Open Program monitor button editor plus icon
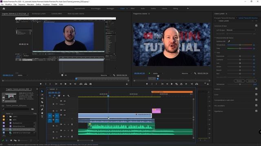The image size is (261, 146). 208,84
